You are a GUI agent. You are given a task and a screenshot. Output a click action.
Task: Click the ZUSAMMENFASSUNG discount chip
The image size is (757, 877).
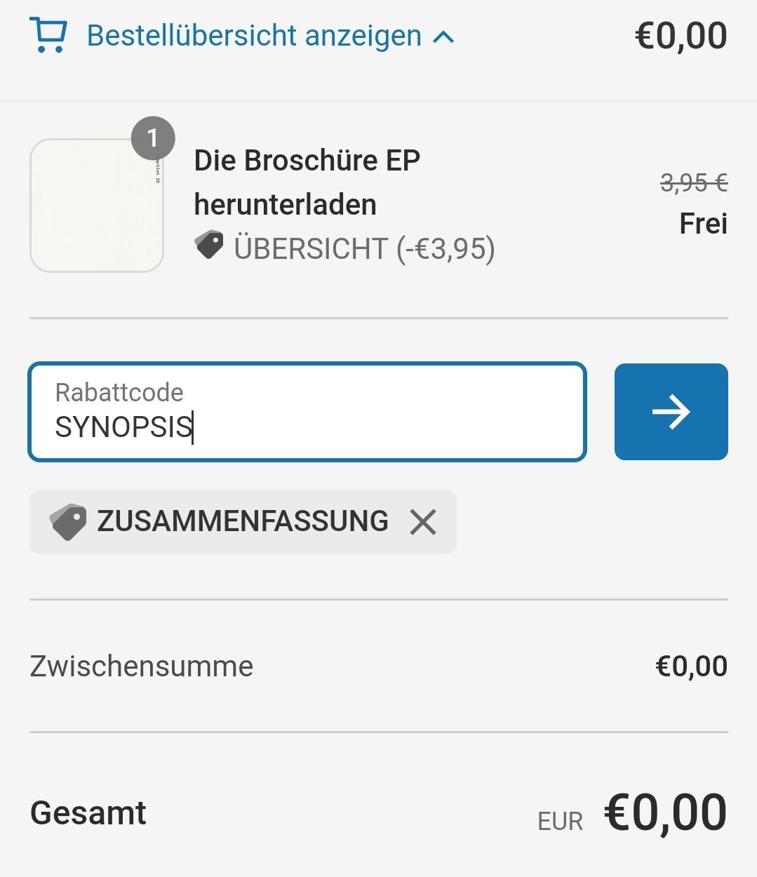pos(243,522)
